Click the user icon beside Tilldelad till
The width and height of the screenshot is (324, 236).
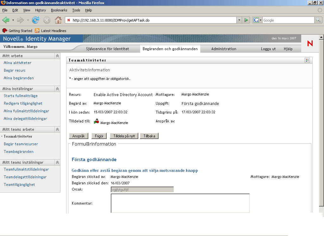coord(96,121)
